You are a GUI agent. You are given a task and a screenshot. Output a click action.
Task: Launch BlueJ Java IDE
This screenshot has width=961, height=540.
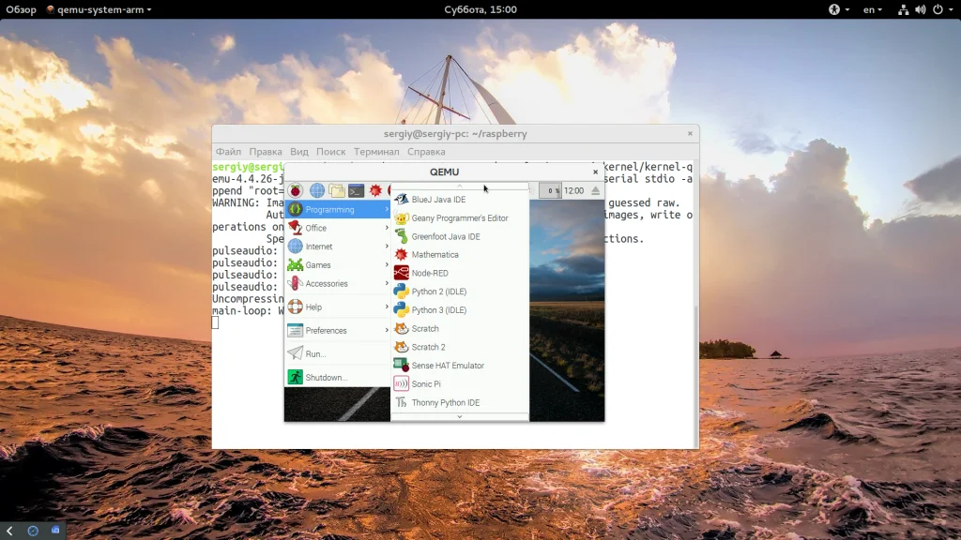click(x=437, y=200)
